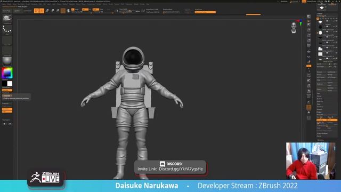Toggle the orange Farthest projection option
This screenshot has width=341, height=192.
[x=322, y=120]
